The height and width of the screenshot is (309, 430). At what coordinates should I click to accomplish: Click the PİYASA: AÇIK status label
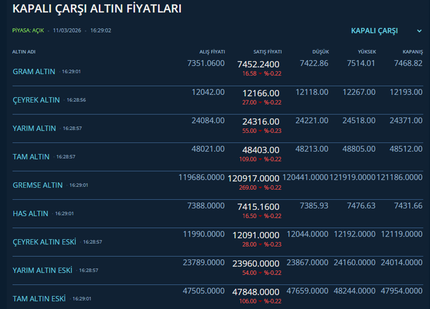pyautogui.click(x=28, y=30)
